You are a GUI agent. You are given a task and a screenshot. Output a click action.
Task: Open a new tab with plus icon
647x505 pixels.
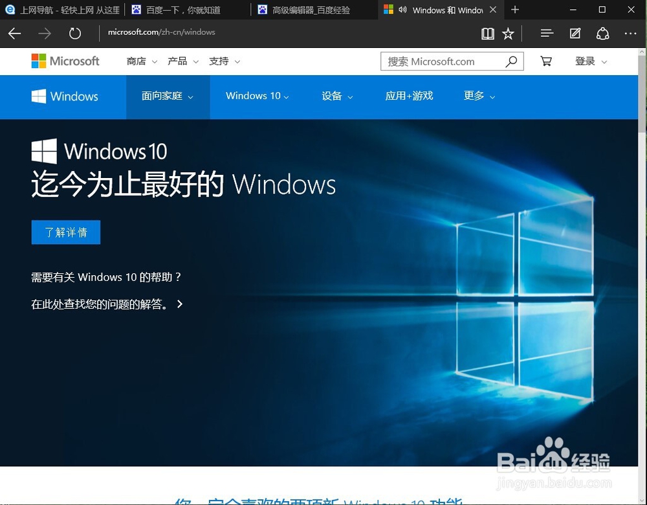pyautogui.click(x=514, y=10)
